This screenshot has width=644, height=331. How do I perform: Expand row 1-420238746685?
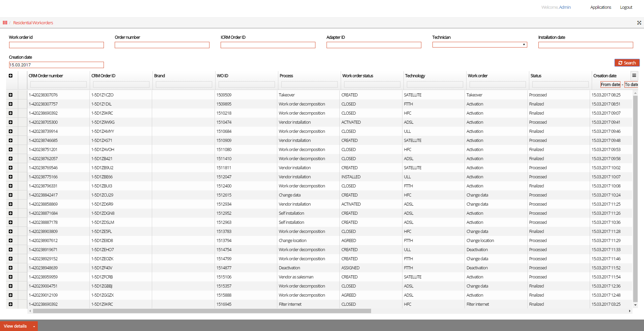(11, 141)
